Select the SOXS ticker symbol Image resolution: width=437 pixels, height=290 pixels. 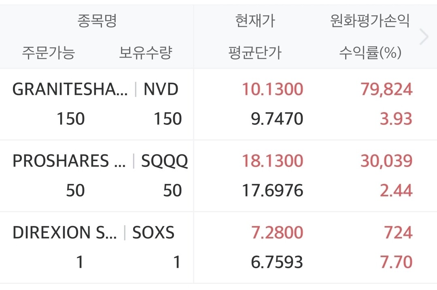click(x=153, y=232)
